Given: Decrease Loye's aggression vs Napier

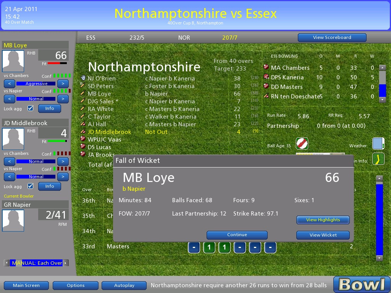Looking at the screenshot, I should pyautogui.click(x=10, y=99).
